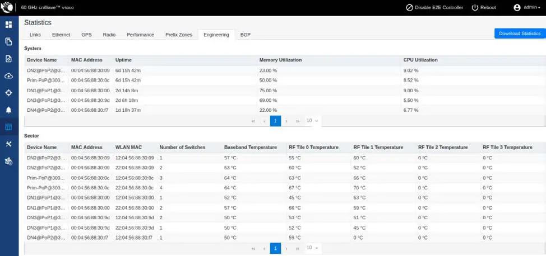Click the memory value 75.00 %

pyautogui.click(x=268, y=91)
